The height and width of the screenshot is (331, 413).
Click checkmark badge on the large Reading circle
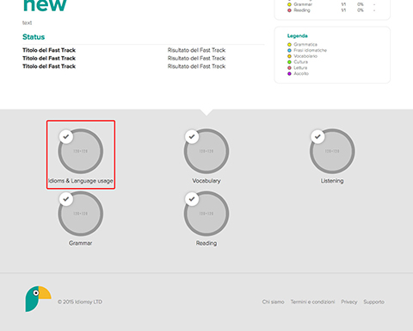[192, 199]
